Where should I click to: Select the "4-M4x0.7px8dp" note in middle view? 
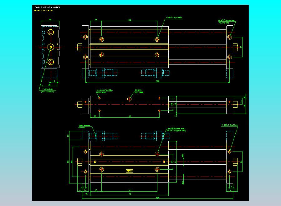tap(105, 90)
